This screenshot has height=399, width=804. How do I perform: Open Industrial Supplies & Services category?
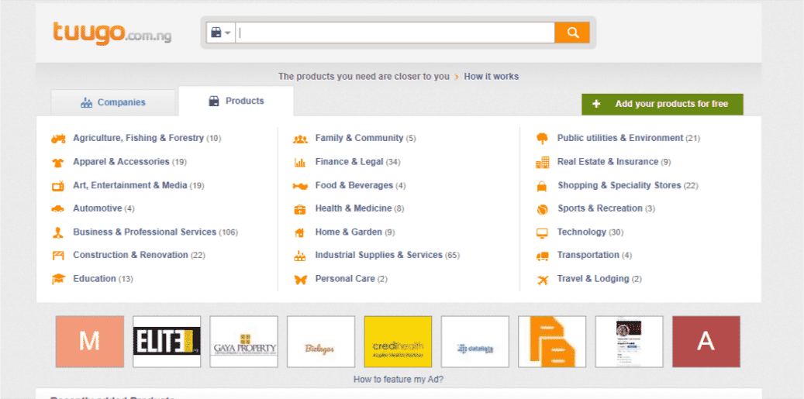coord(378,255)
